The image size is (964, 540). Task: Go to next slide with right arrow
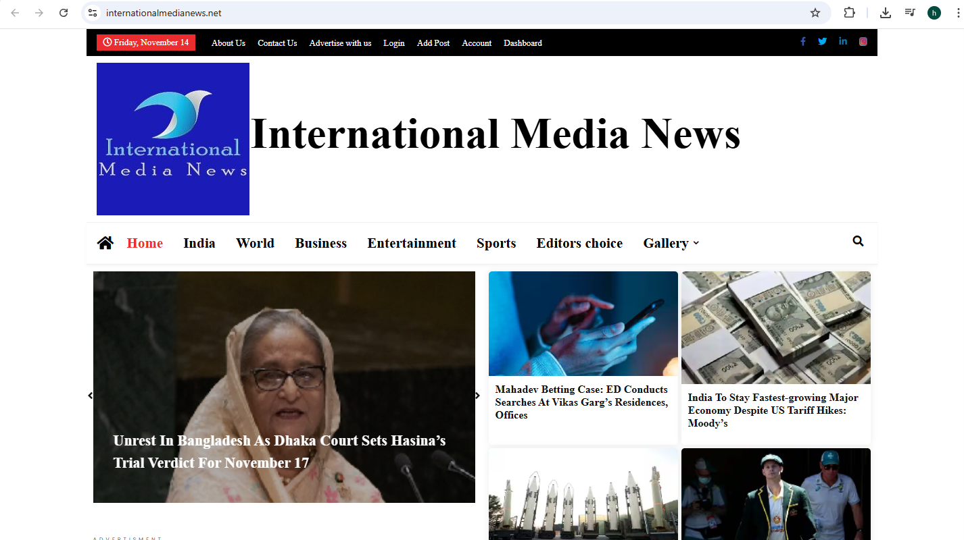pyautogui.click(x=477, y=396)
